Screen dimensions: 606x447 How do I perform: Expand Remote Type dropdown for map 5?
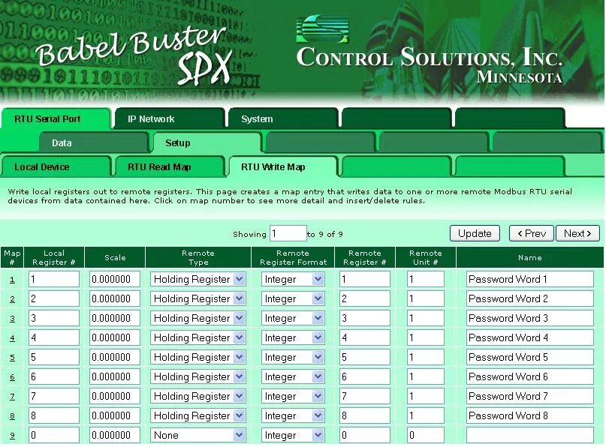pos(198,357)
